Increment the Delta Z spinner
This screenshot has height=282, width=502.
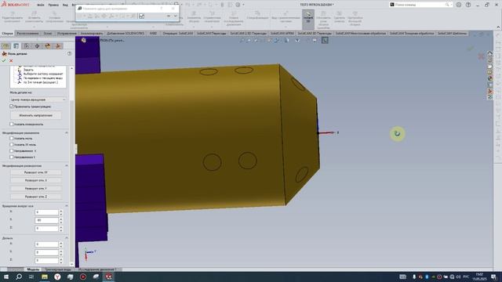pos(61,259)
